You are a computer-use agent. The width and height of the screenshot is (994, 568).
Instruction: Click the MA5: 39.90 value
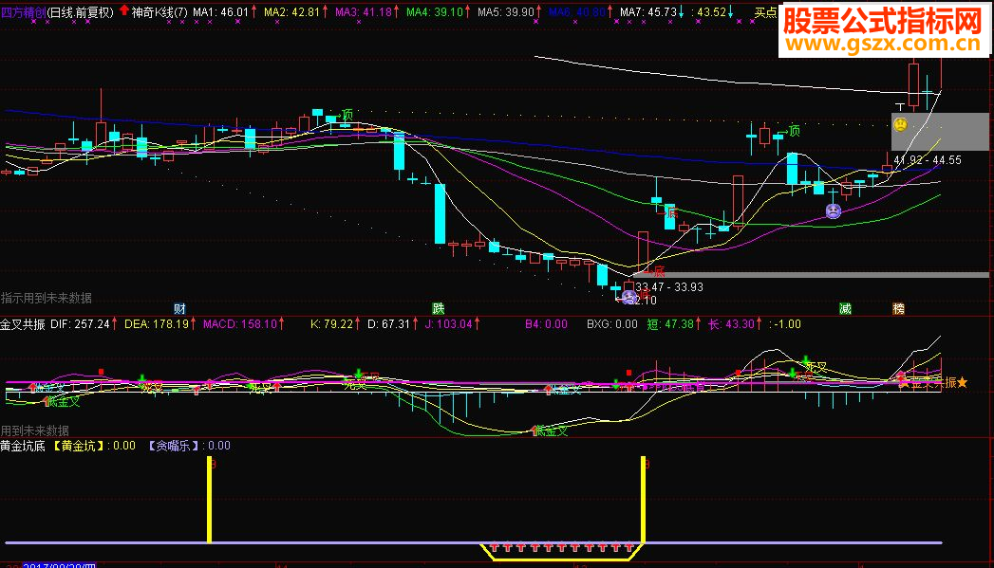[506, 12]
